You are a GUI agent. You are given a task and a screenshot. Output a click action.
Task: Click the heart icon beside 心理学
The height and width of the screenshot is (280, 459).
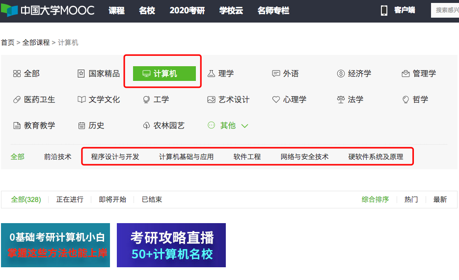point(276,100)
